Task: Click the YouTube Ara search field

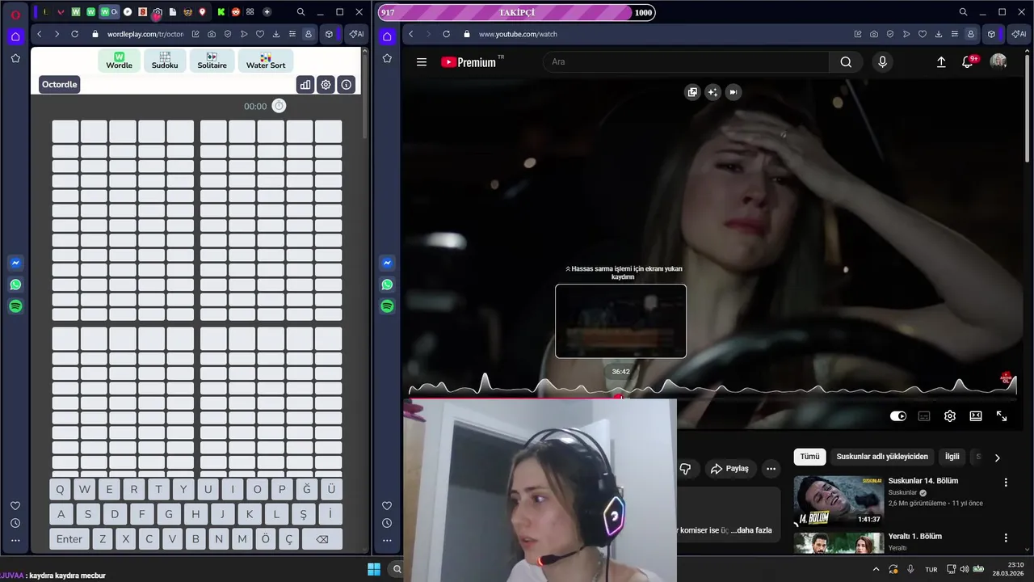Action: [686, 62]
